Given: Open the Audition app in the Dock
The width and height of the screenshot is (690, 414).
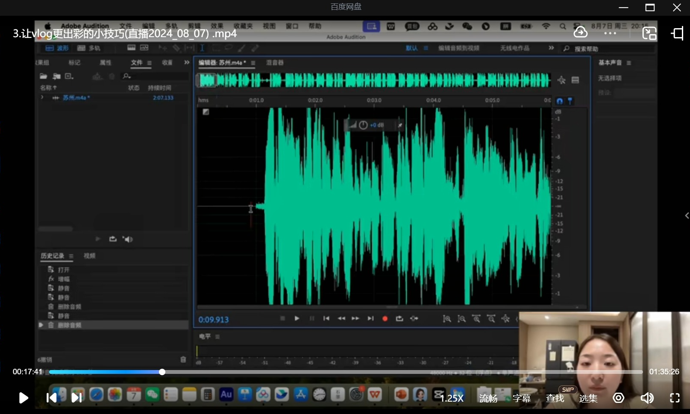Looking at the screenshot, I should pos(226,394).
